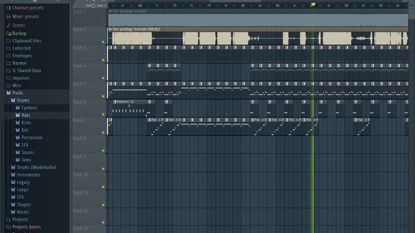
Task: Toggle mute switch on Track 8
Action: pyautogui.click(x=103, y=151)
